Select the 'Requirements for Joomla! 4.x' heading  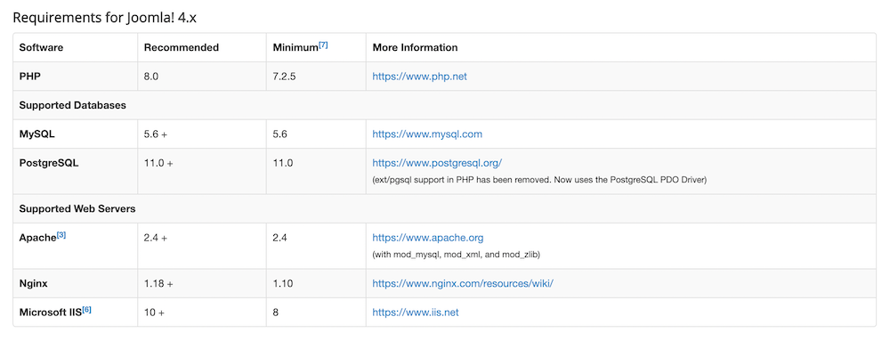[x=105, y=18]
